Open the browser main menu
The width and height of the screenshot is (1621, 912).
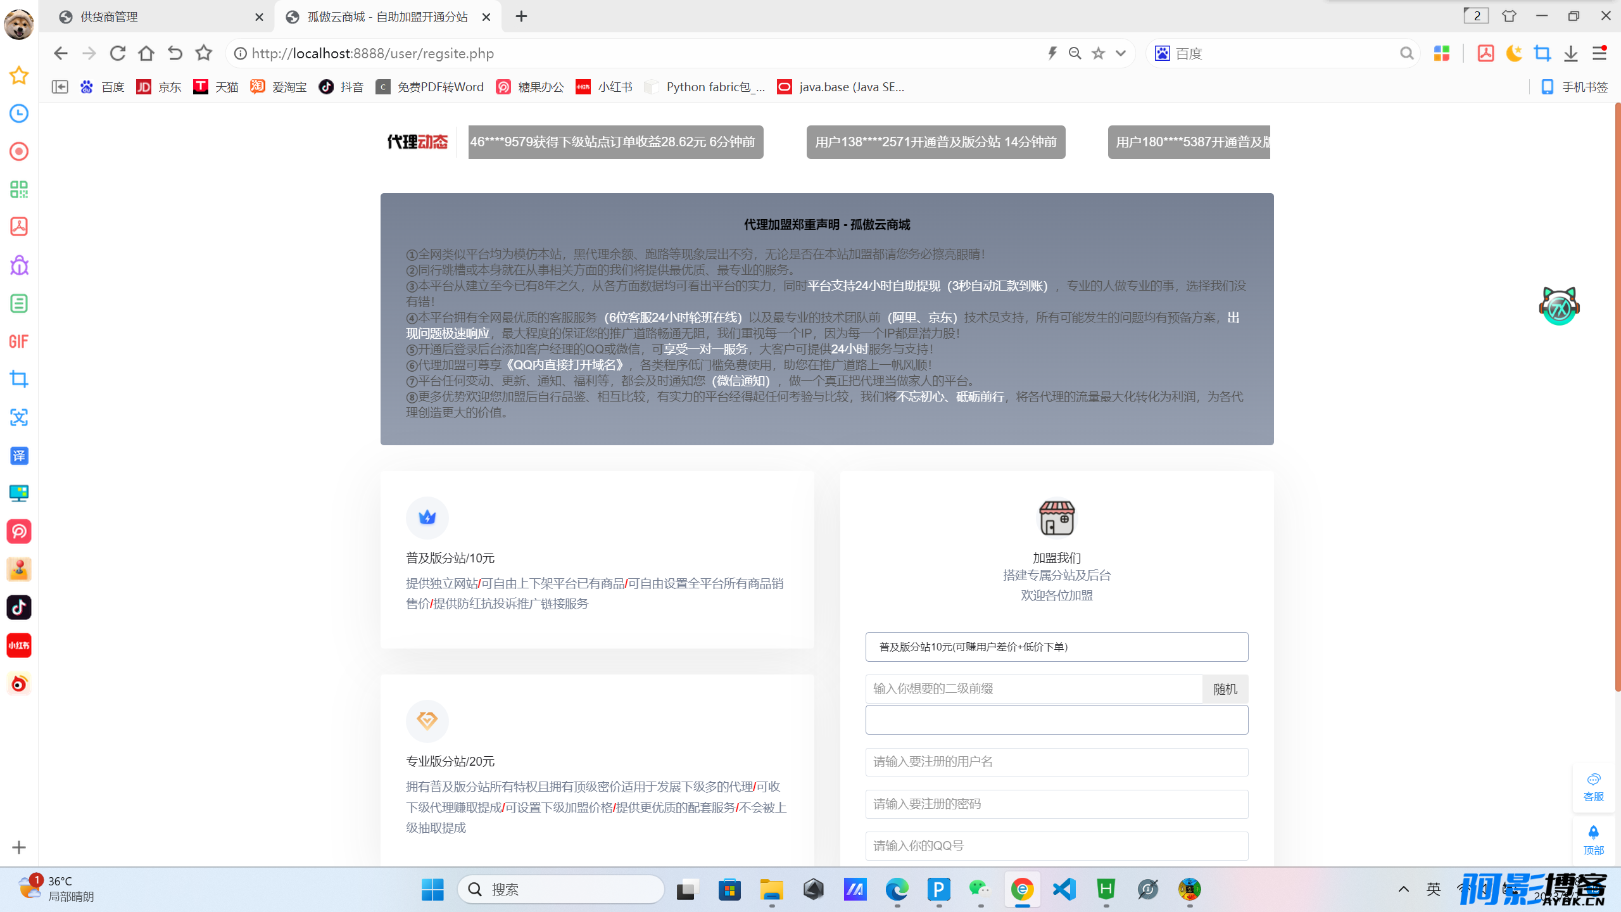[x=1599, y=53]
